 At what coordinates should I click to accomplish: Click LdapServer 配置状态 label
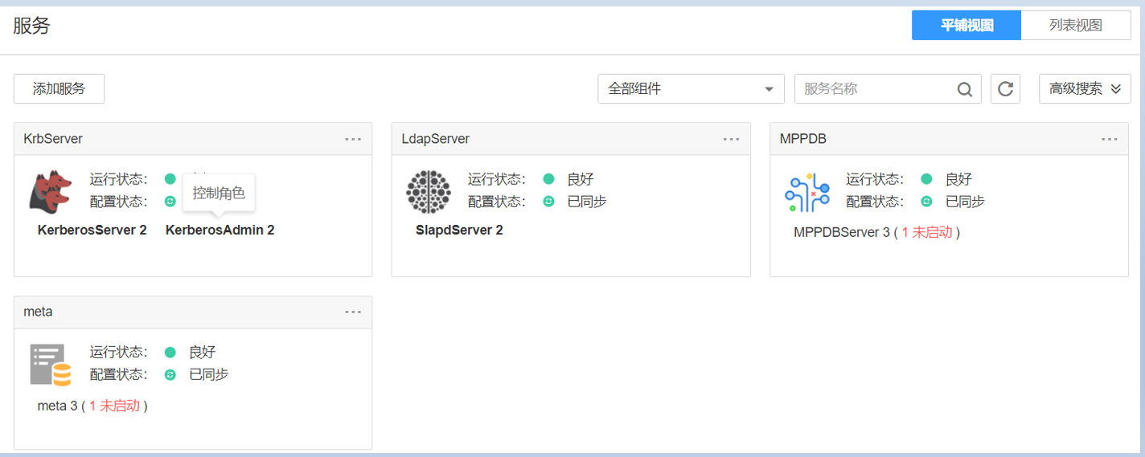point(497,202)
